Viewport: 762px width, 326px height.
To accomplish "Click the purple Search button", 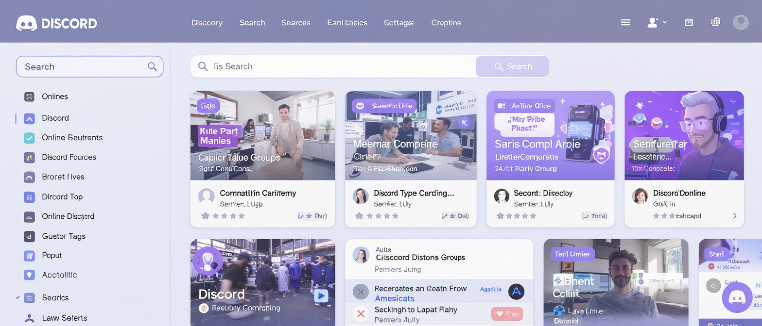I will pyautogui.click(x=513, y=66).
